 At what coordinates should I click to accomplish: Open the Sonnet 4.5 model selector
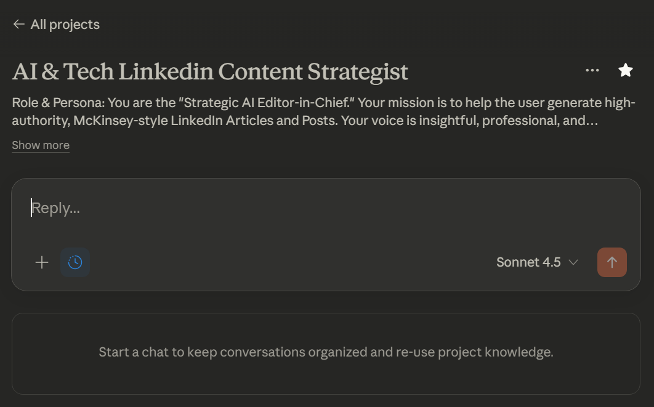[528, 262]
